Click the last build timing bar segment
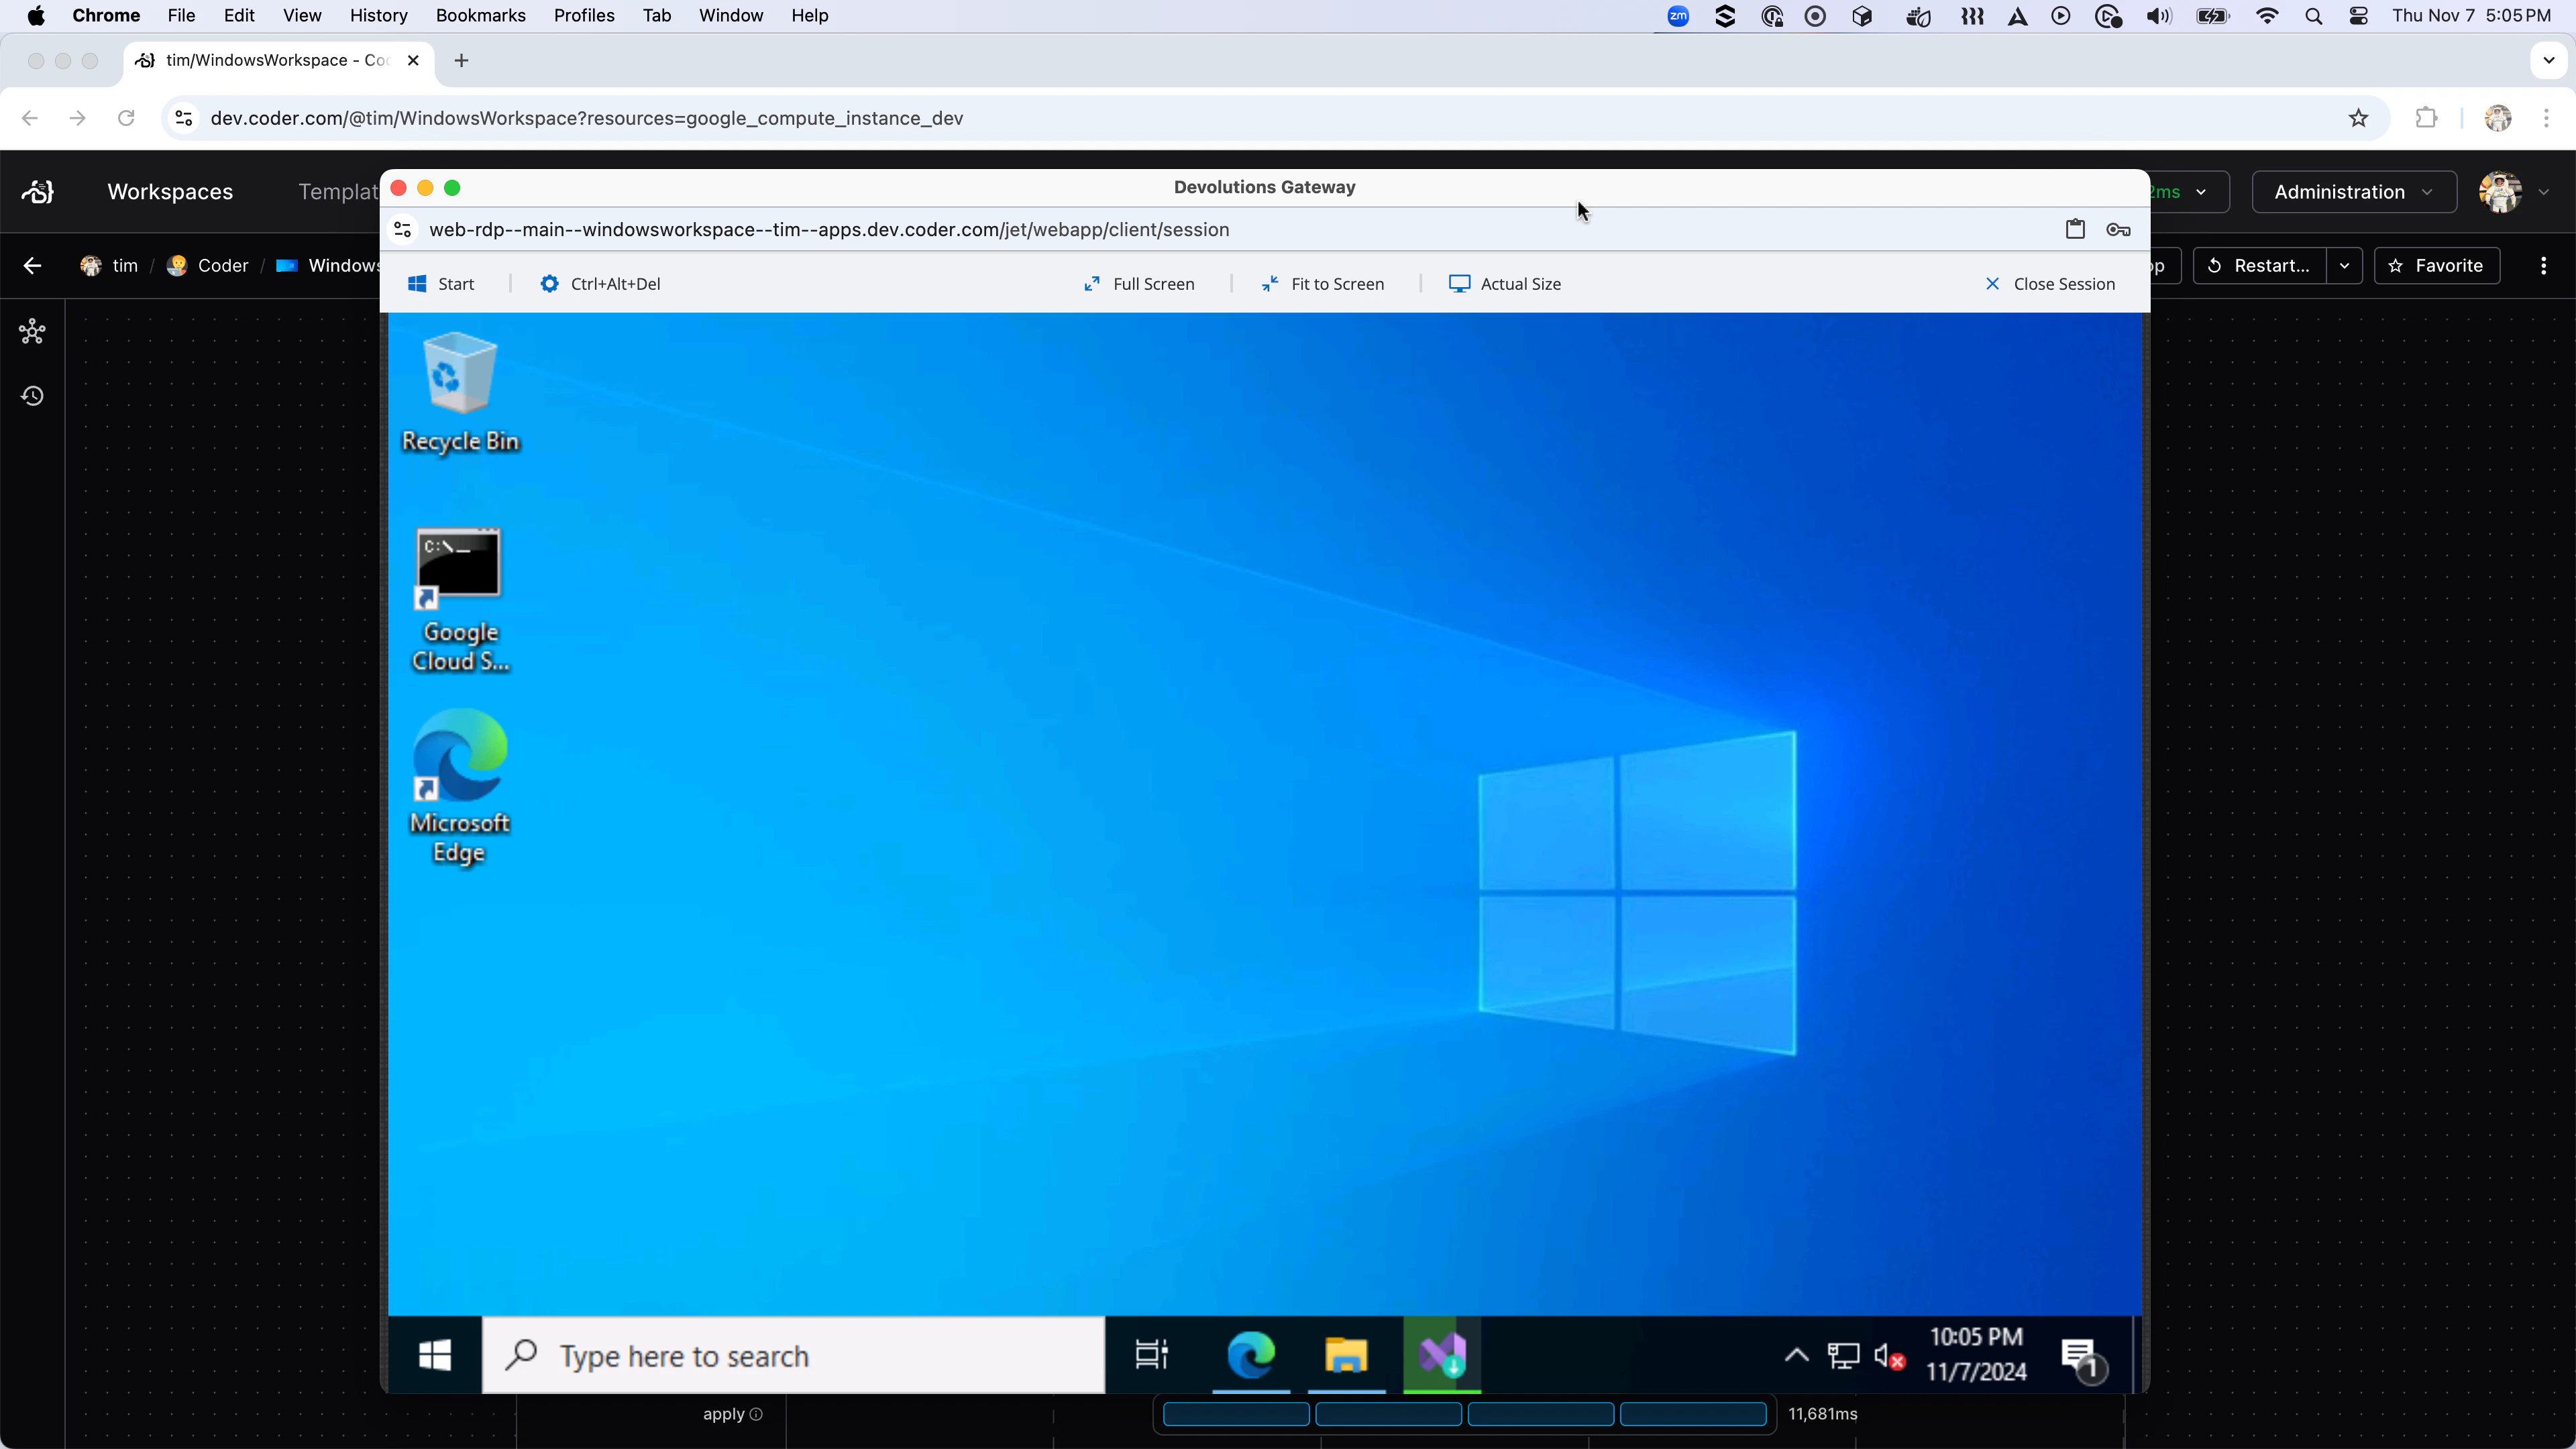2576x1449 pixels. click(x=1693, y=1414)
